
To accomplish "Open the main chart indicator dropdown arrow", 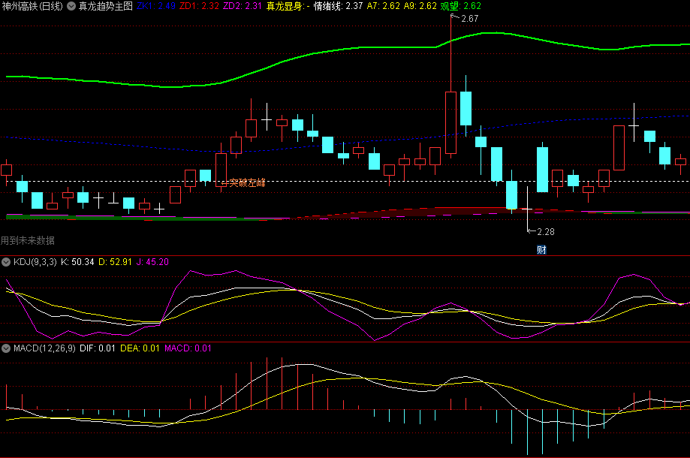I will (71, 6).
